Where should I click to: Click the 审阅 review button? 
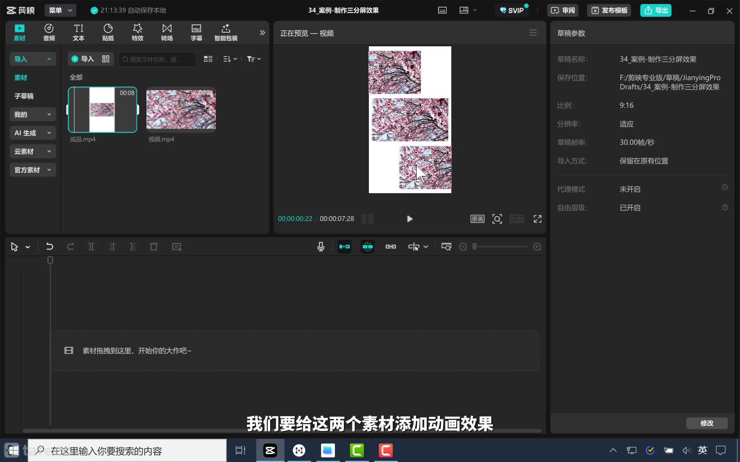point(563,10)
